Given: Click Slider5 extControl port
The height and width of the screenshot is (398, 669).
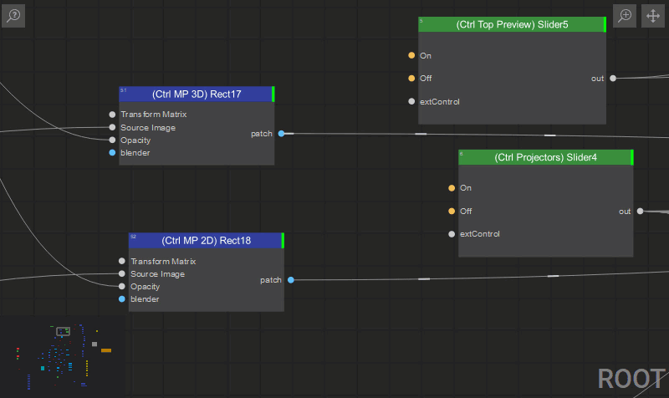Looking at the screenshot, I should click(x=411, y=101).
